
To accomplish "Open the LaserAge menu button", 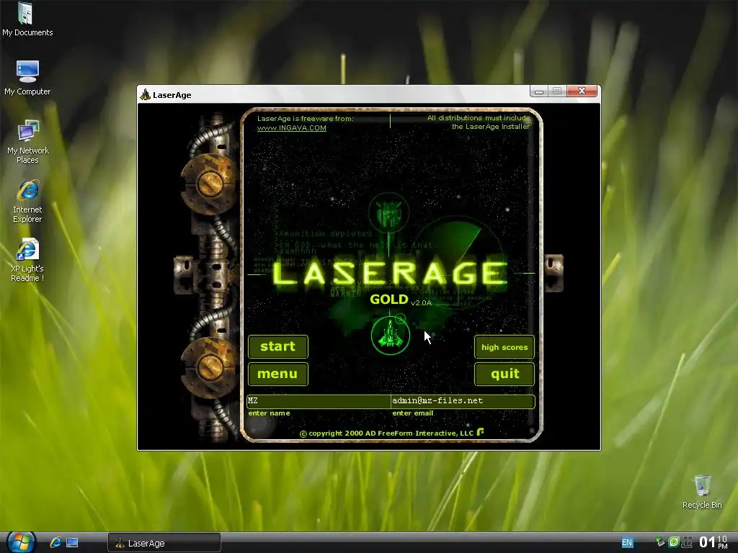I will [x=277, y=374].
